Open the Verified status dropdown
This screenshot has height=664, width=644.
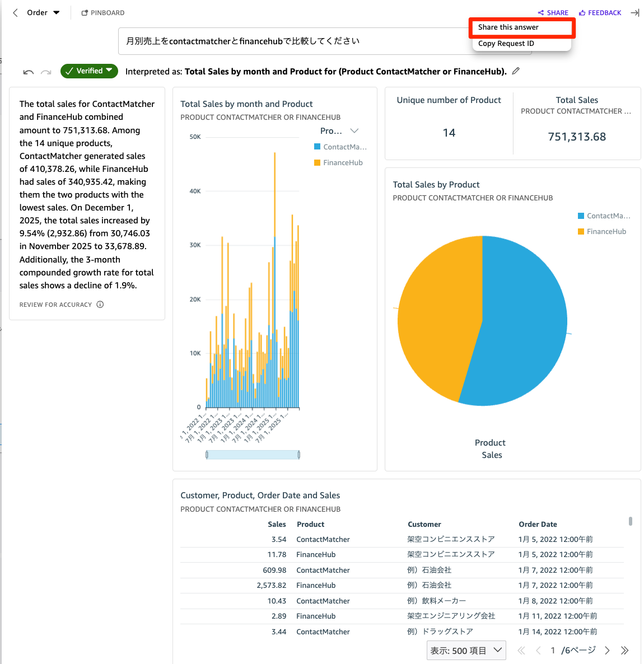click(x=89, y=71)
